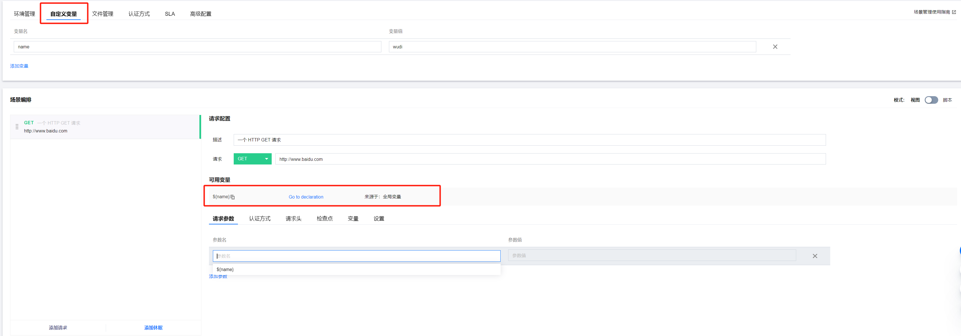The width and height of the screenshot is (961, 336).
Task: Toggle mode switch between view and script
Action: point(931,100)
